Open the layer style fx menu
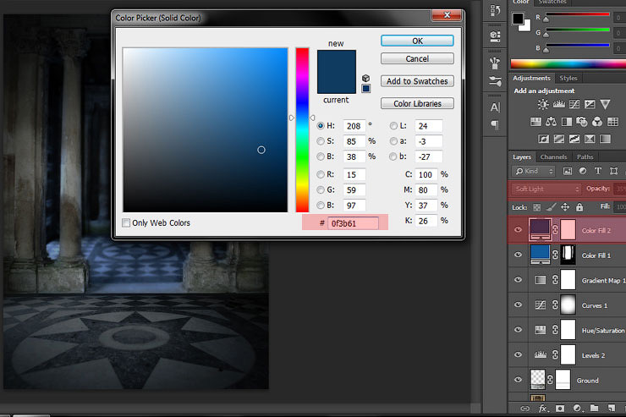The image size is (626, 417). [544, 409]
